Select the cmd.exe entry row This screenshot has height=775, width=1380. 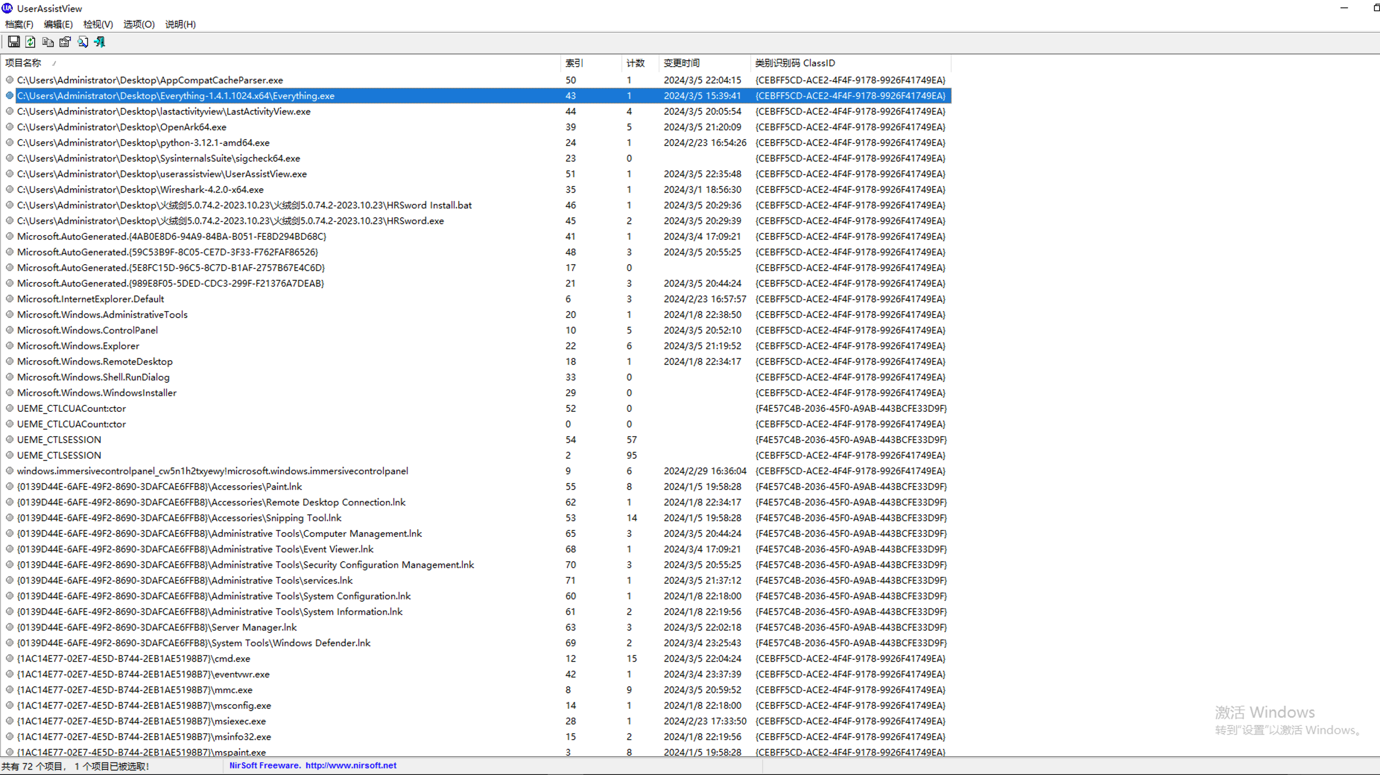click(133, 658)
